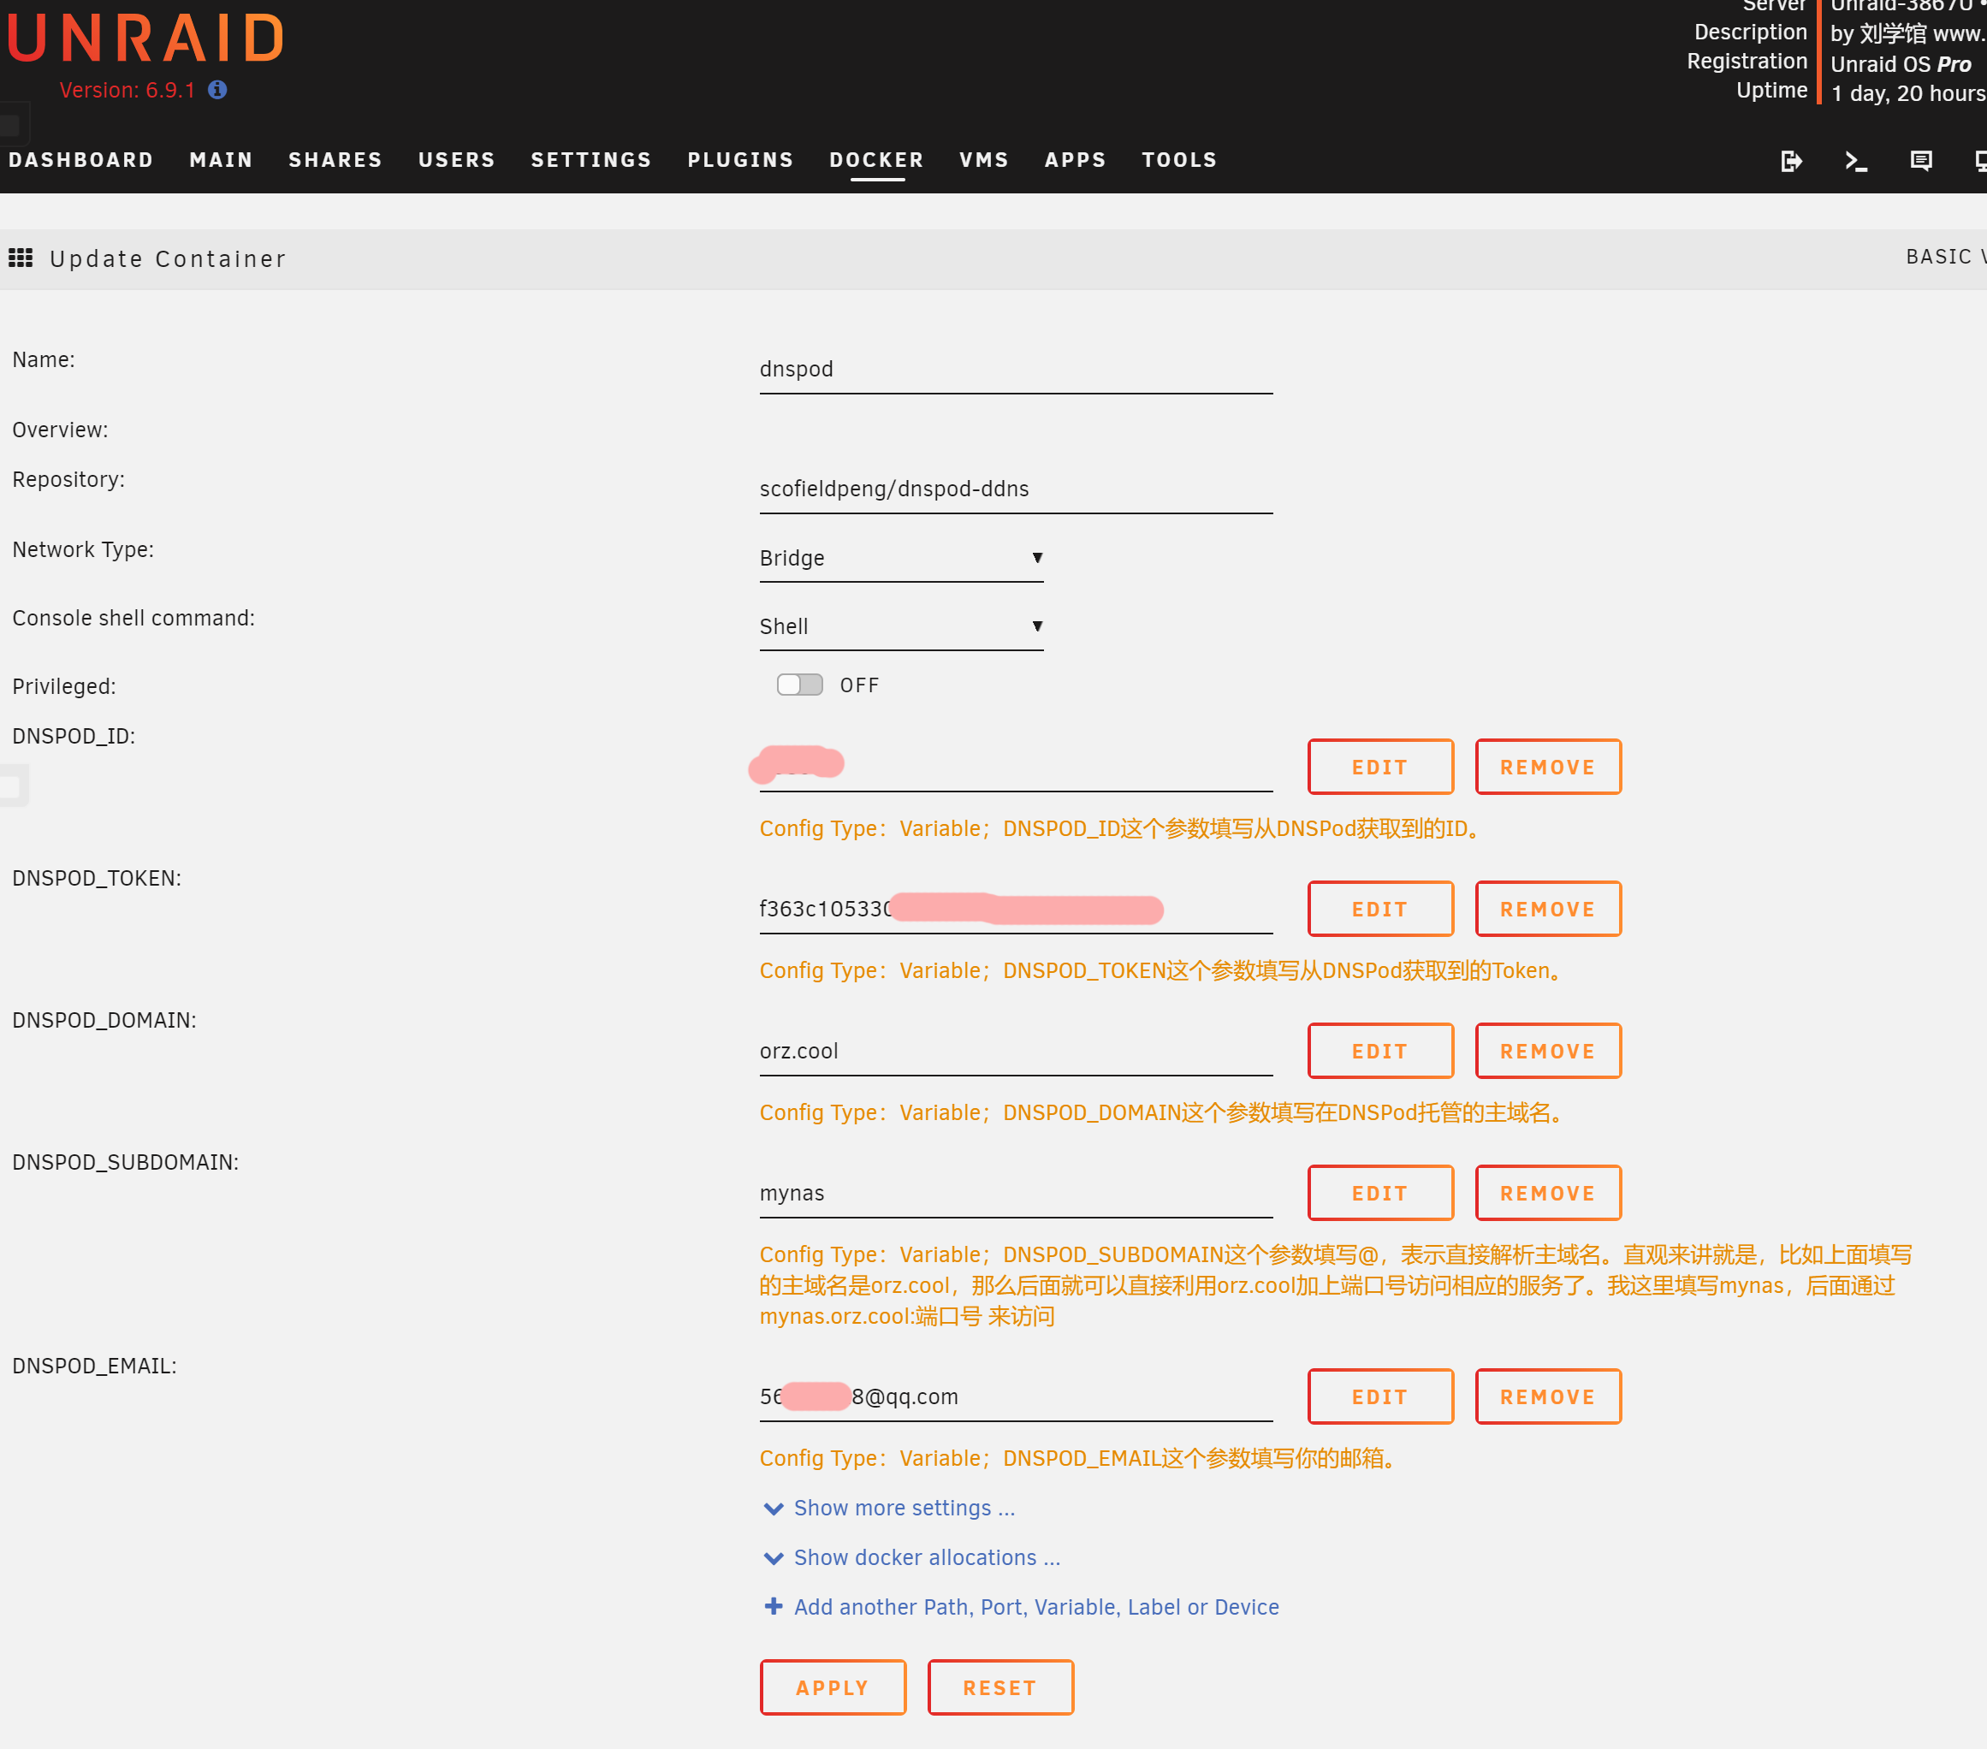Screen dimensions: 1987x1749
Task: Click RESET to discard container changes
Action: click(x=999, y=1688)
